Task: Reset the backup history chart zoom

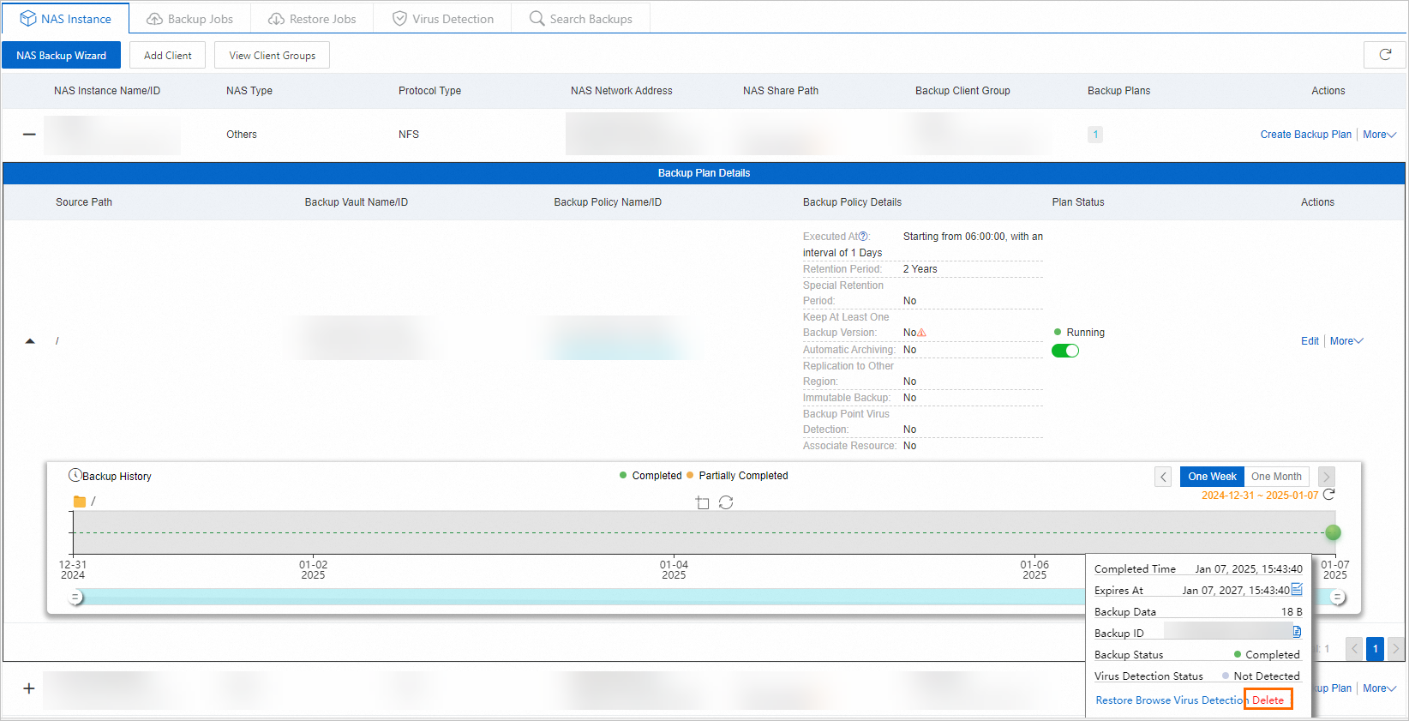Action: click(726, 502)
